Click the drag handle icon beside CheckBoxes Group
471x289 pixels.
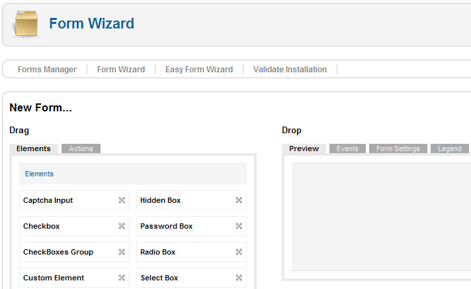122,252
